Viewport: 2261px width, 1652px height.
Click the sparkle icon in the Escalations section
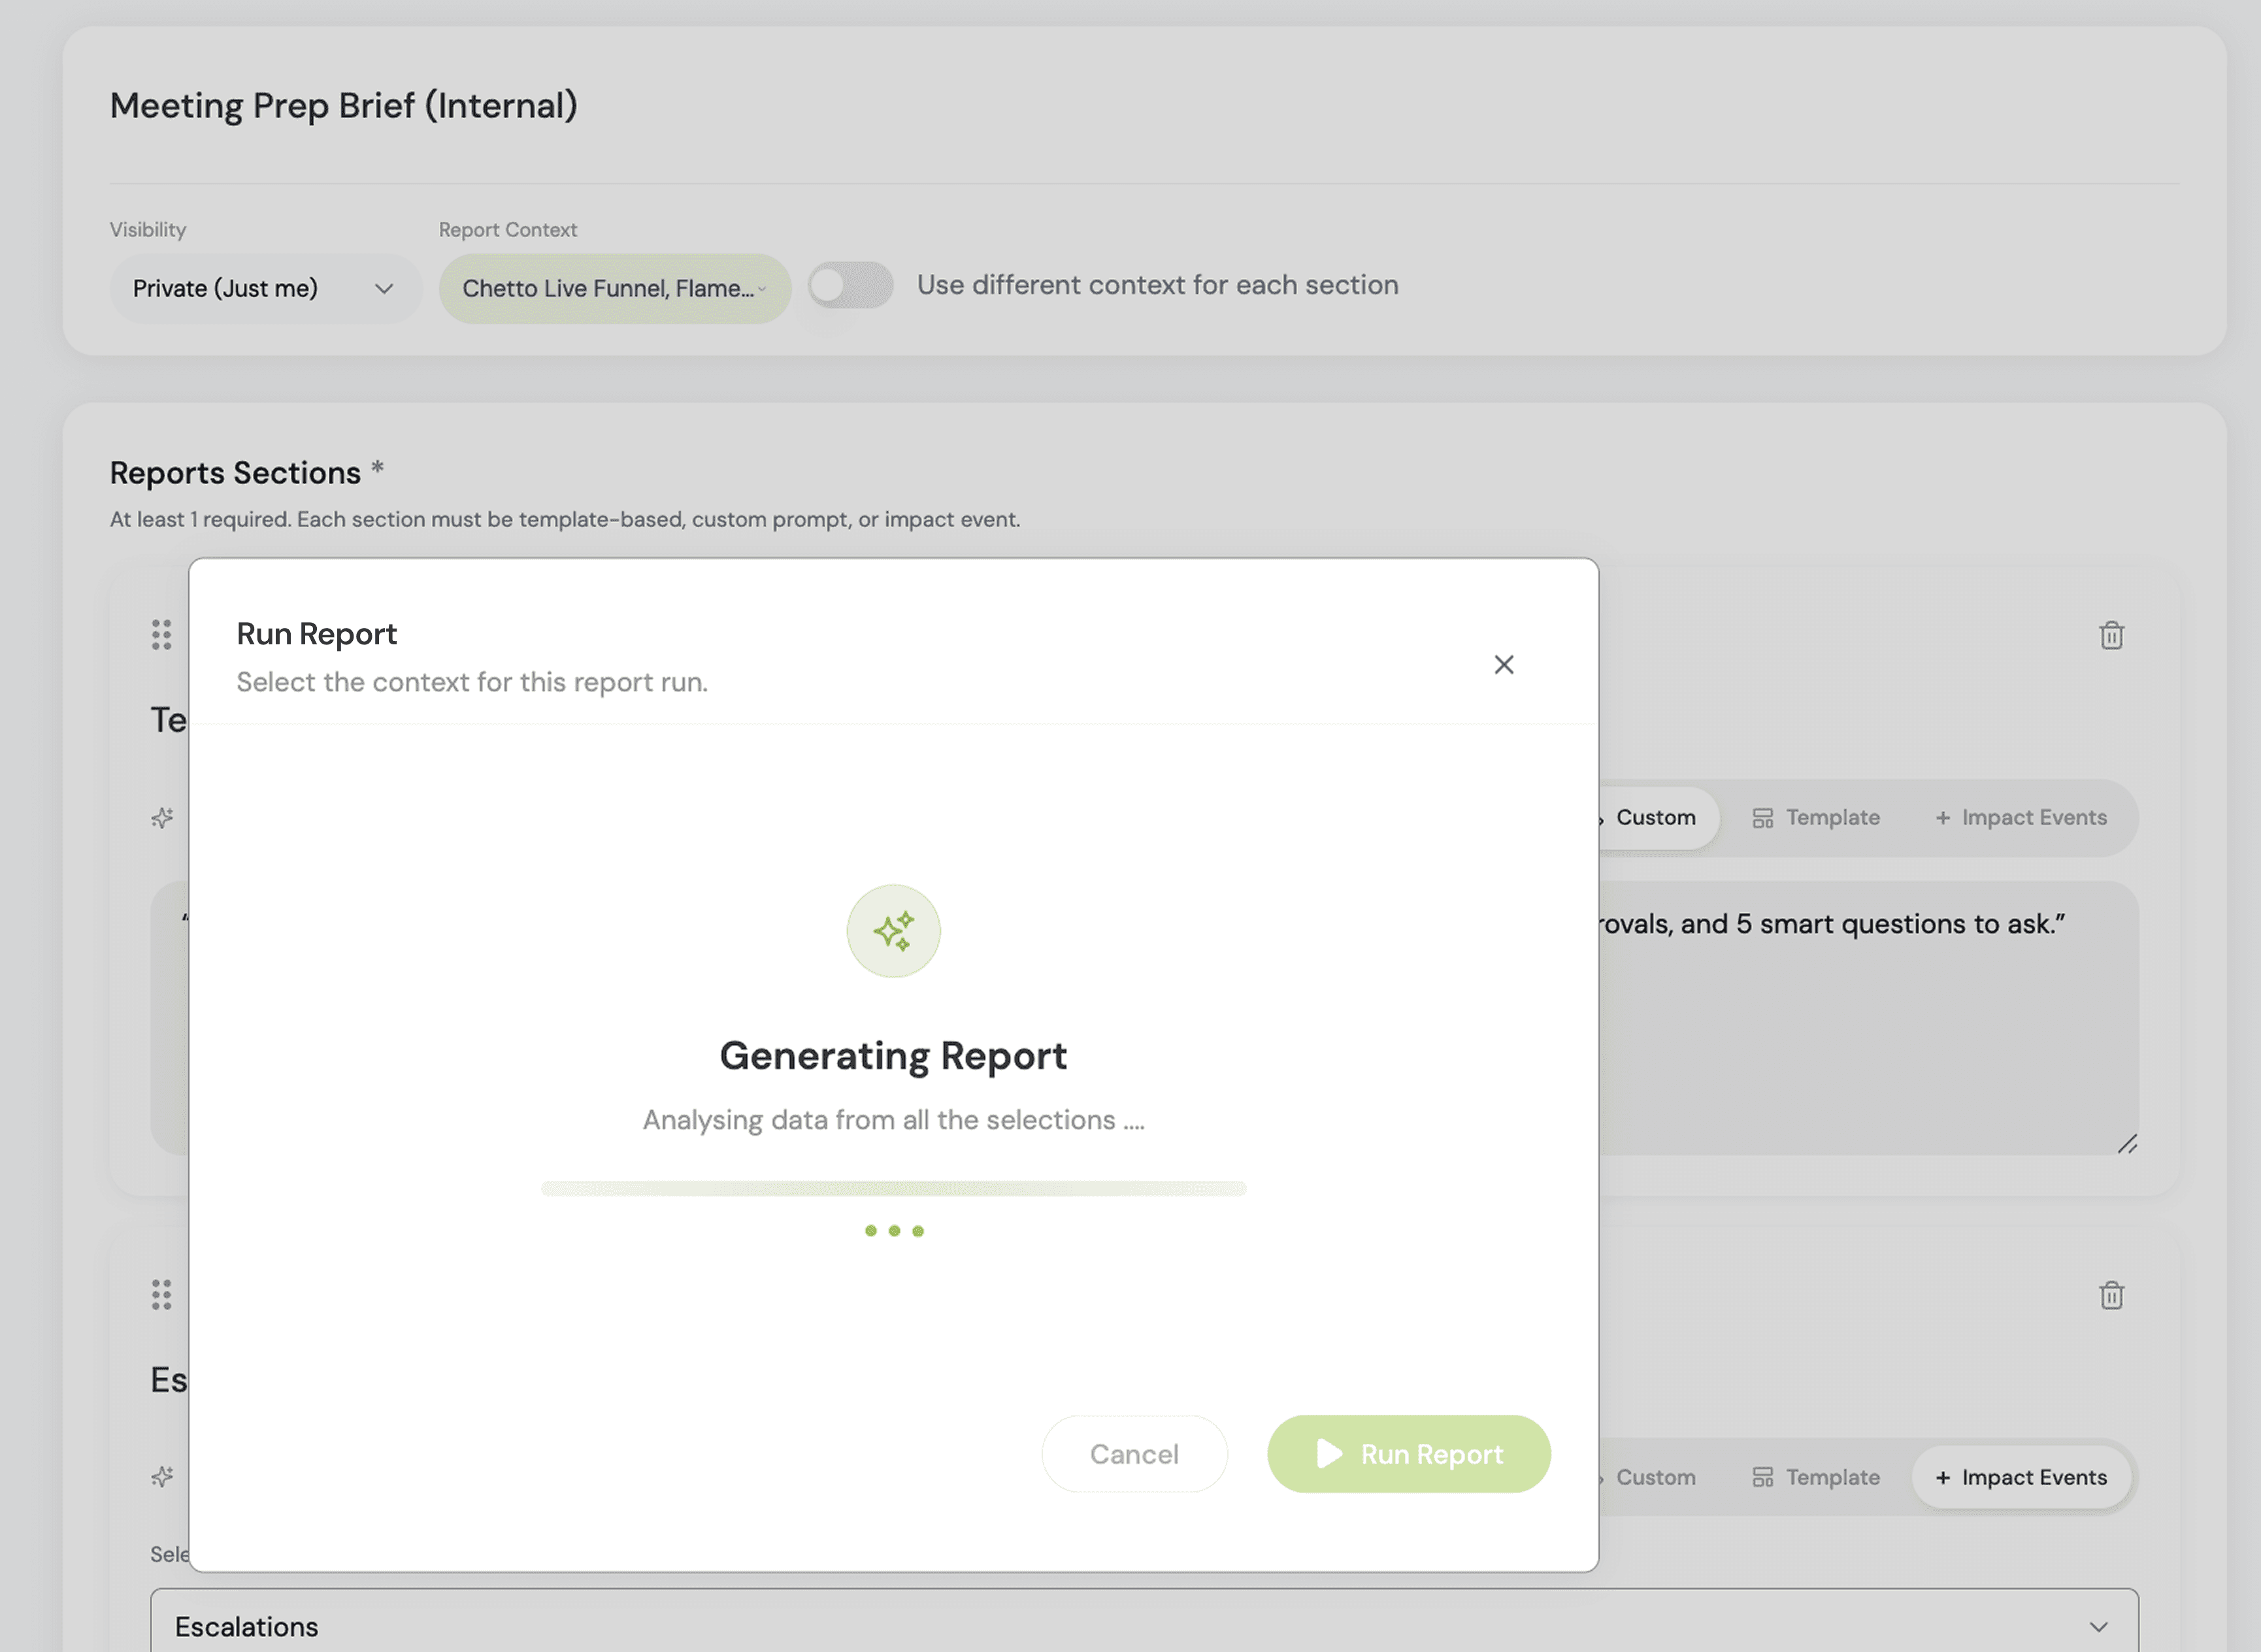tap(162, 1476)
